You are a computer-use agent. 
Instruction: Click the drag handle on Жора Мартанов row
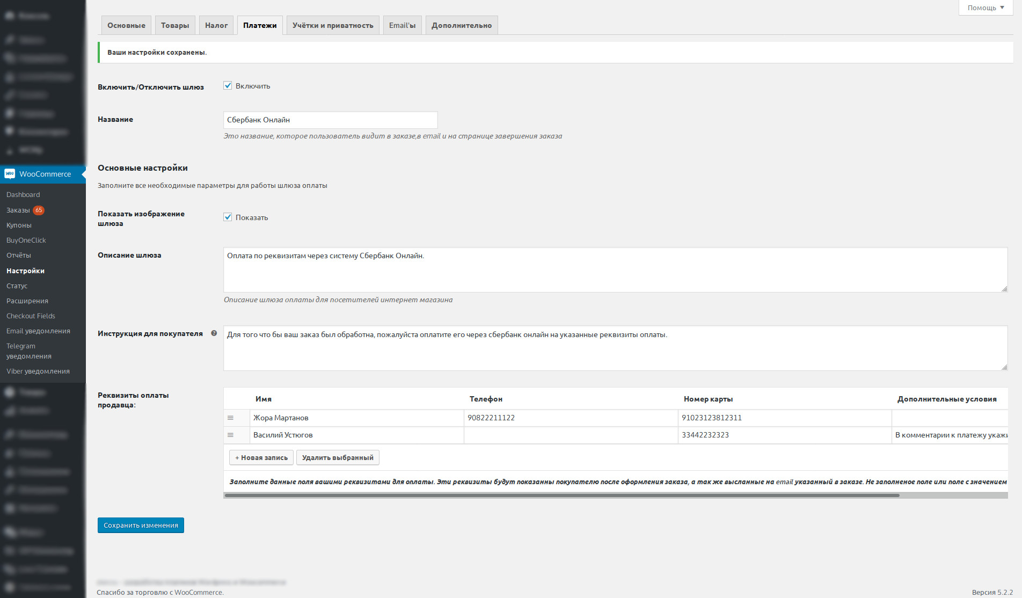tap(231, 418)
